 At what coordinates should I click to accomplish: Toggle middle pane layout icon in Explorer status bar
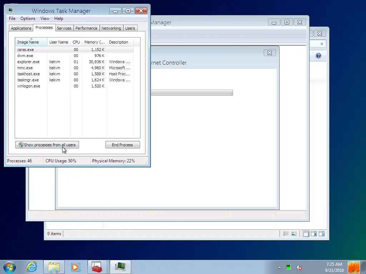[314, 234]
